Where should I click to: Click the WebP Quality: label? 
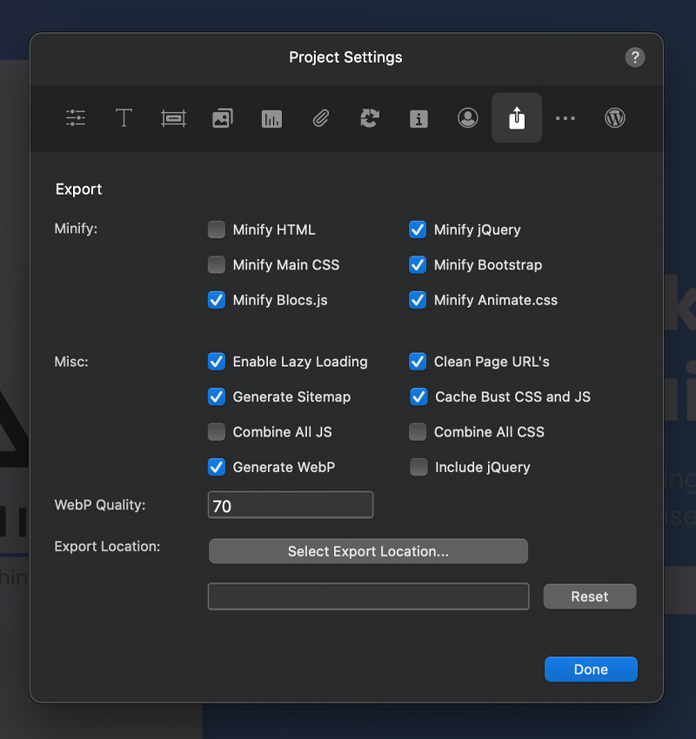click(100, 505)
